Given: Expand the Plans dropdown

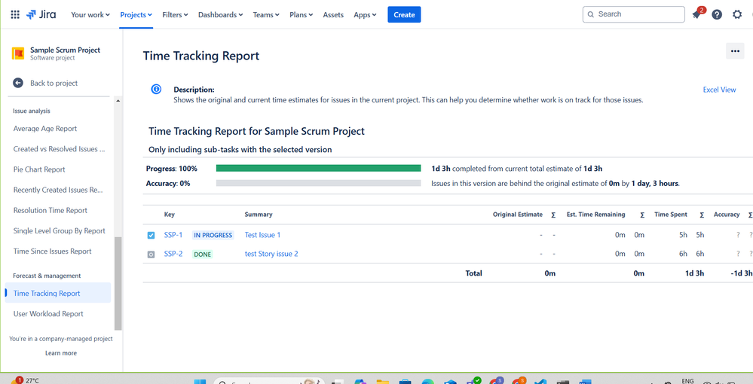Looking at the screenshot, I should click(x=301, y=15).
